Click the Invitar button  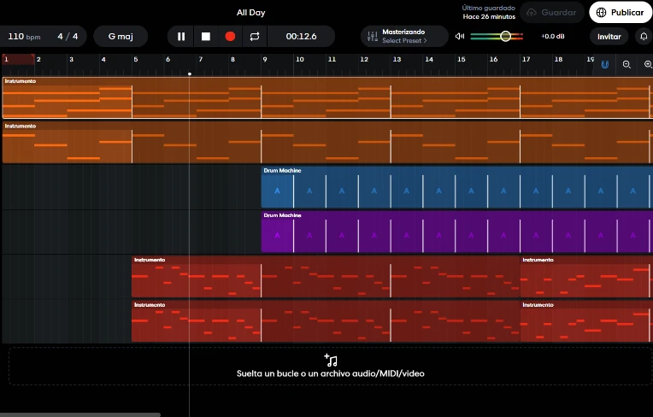(609, 37)
